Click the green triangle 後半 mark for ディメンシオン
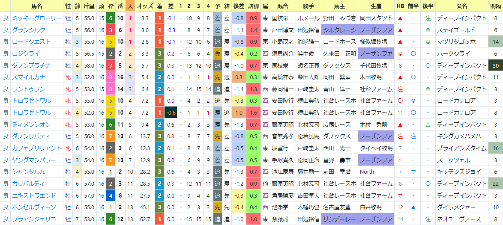503x225 pixels. tap(428, 125)
